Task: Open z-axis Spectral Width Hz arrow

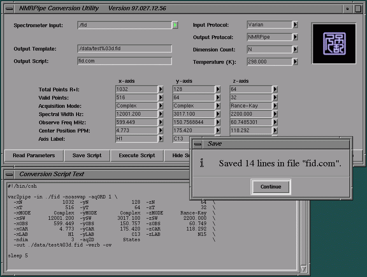Action: click(275, 114)
